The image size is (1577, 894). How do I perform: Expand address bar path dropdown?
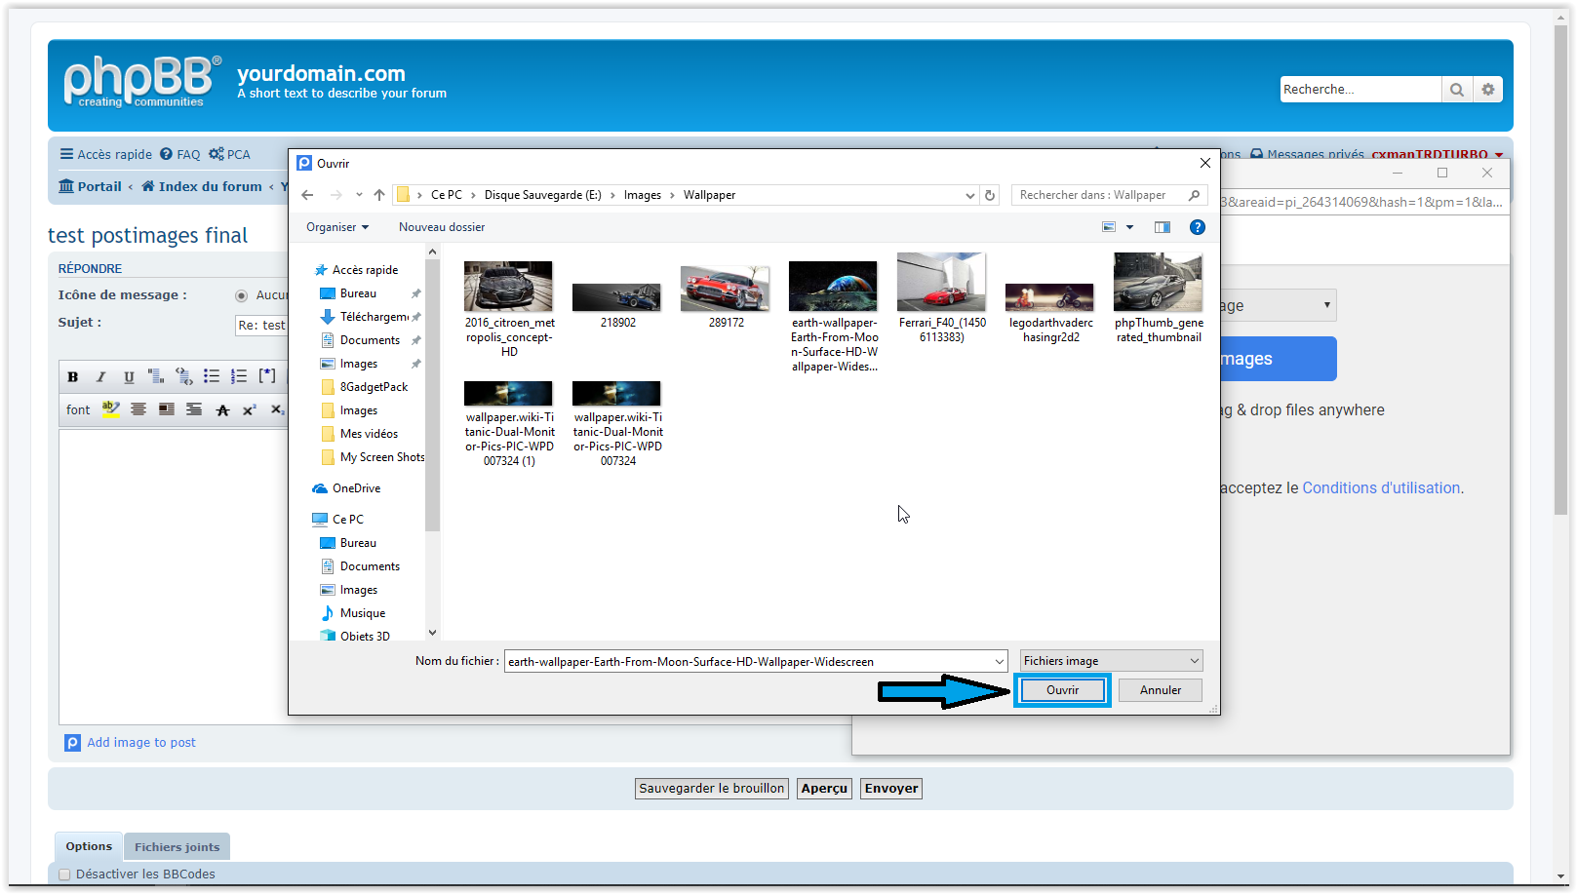[x=970, y=195]
